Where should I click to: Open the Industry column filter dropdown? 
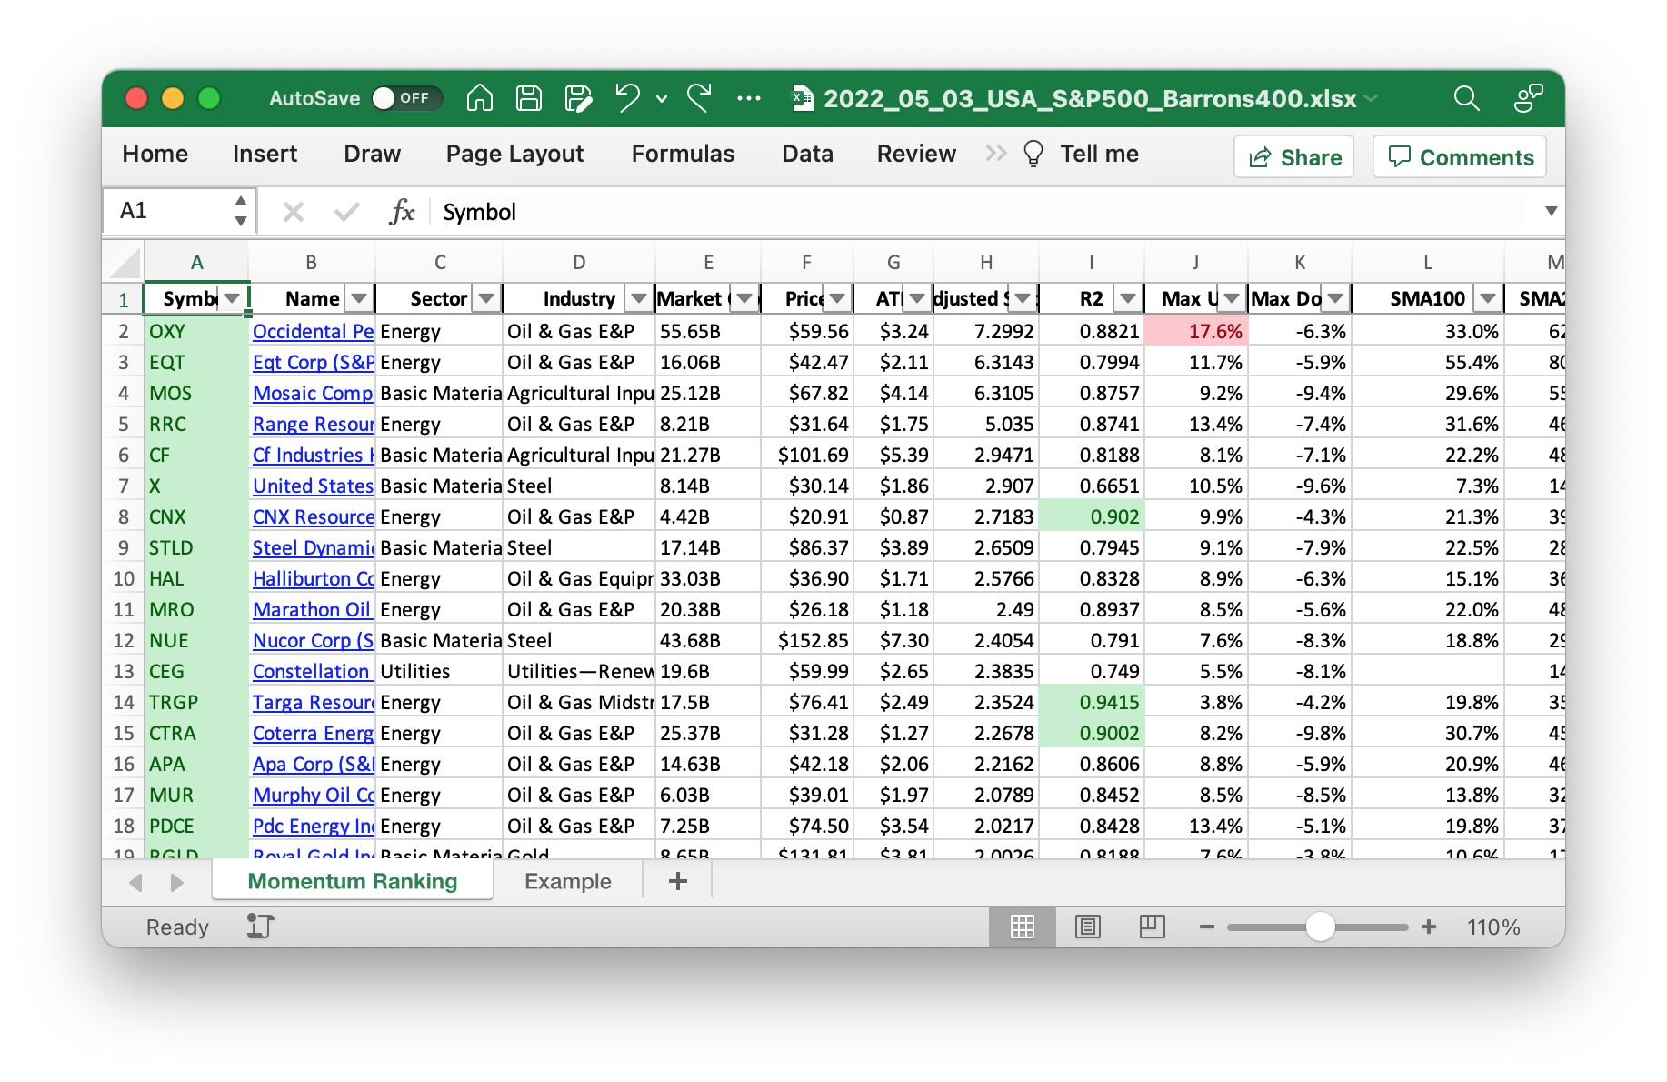click(639, 298)
